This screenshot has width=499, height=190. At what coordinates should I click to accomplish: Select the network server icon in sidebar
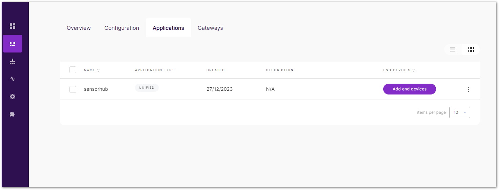[13, 44]
